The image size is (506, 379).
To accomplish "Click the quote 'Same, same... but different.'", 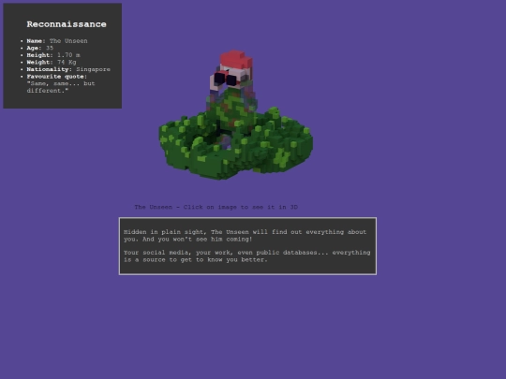I will 61,87.
